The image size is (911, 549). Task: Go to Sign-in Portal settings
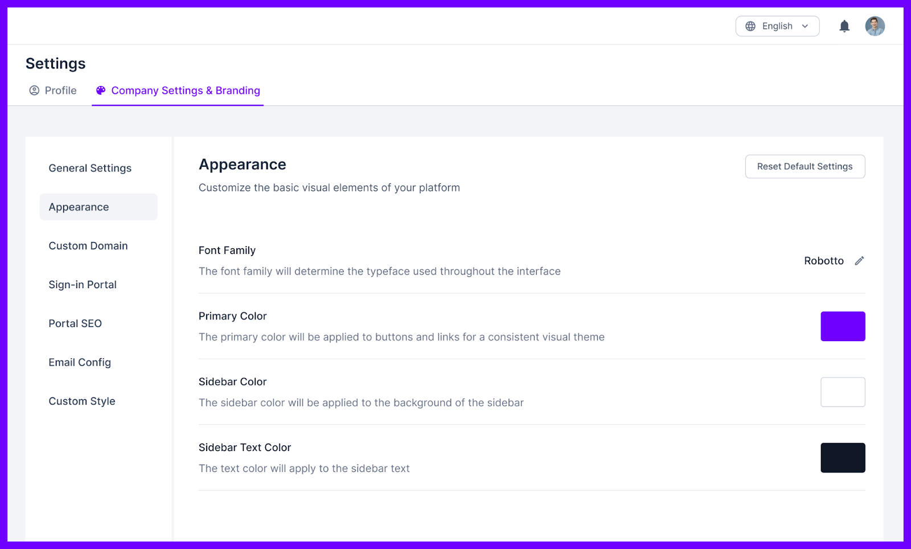(x=82, y=284)
